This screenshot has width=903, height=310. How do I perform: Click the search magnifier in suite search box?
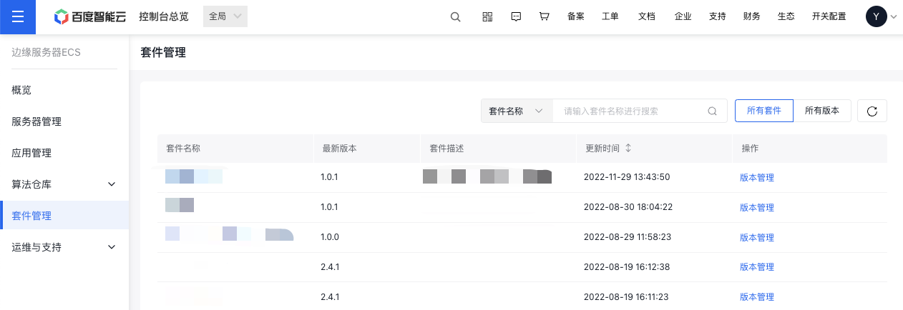point(712,111)
